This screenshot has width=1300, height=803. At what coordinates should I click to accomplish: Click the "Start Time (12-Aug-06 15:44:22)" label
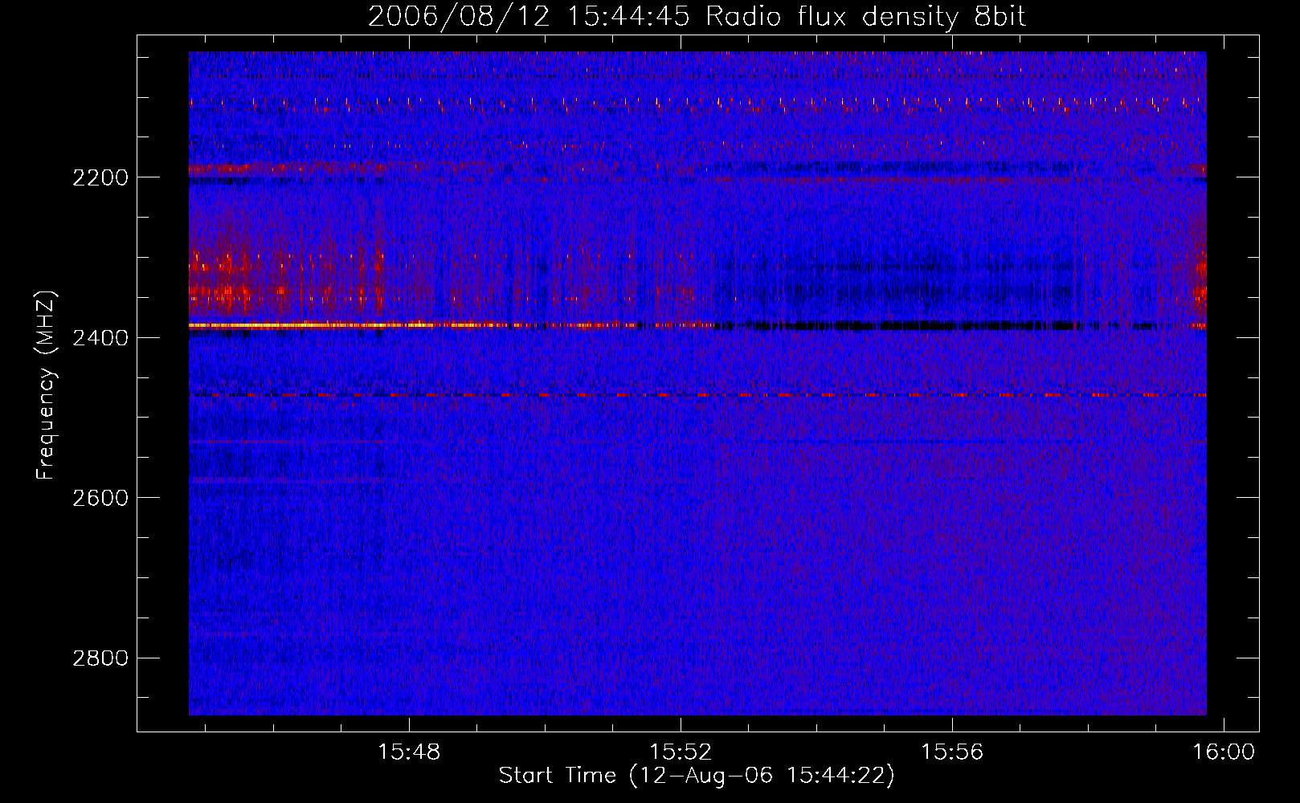tap(697, 776)
